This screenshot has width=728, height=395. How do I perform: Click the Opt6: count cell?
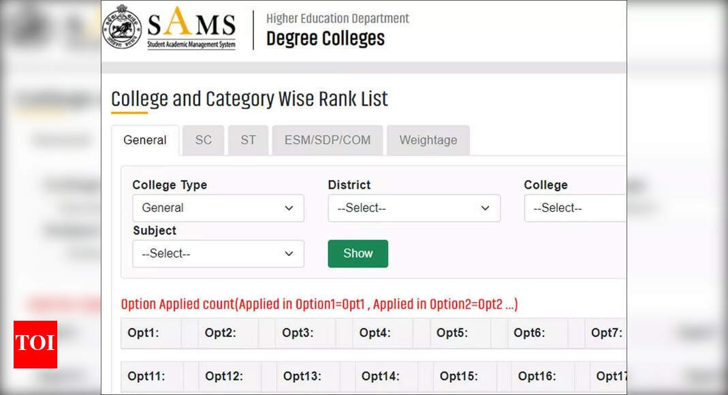pyautogui.click(x=537, y=333)
